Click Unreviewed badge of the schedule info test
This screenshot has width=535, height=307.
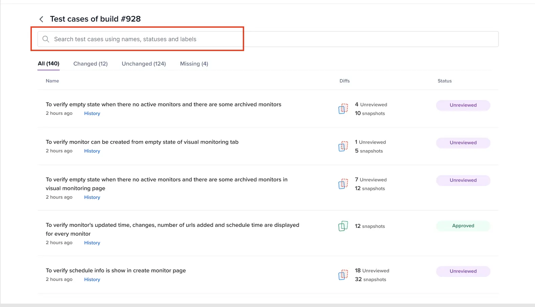463,271
